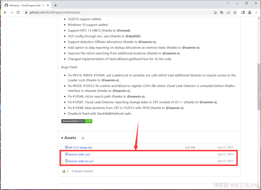This screenshot has height=190, width=261.
Task: Click the share page icon
Action: pos(228,12)
